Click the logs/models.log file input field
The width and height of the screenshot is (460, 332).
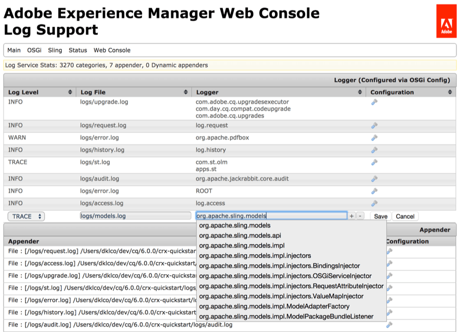(x=135, y=216)
